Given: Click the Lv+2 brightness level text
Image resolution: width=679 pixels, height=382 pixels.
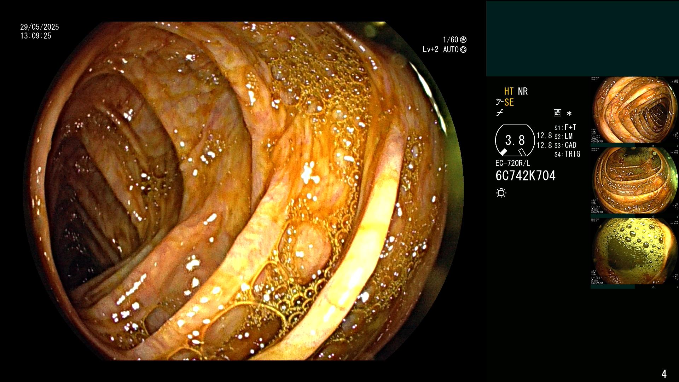Looking at the screenshot, I should [x=430, y=50].
